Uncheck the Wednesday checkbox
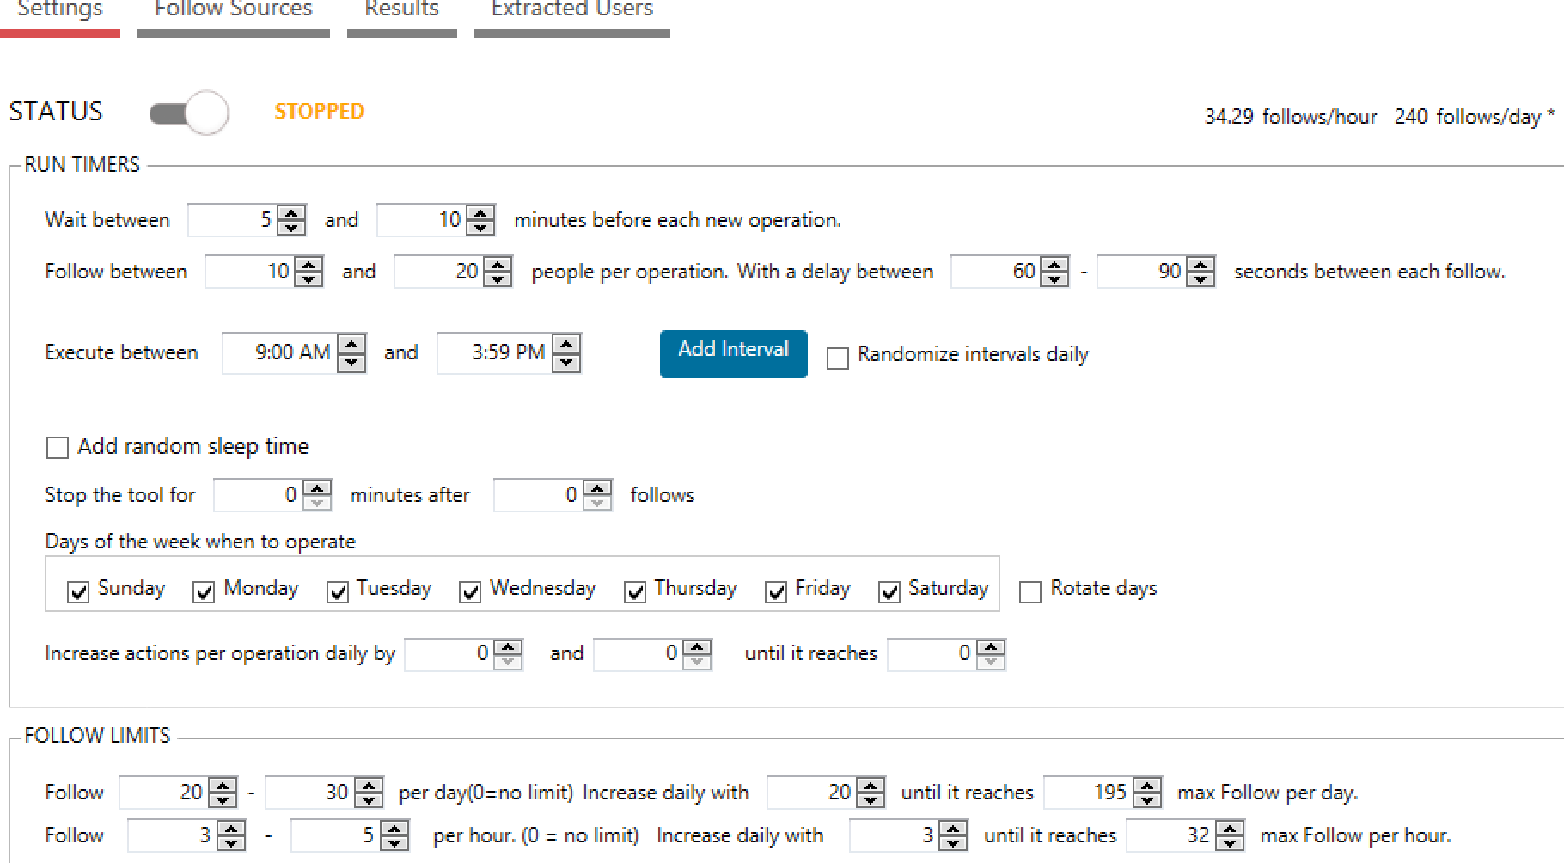This screenshot has width=1564, height=863. (x=469, y=592)
